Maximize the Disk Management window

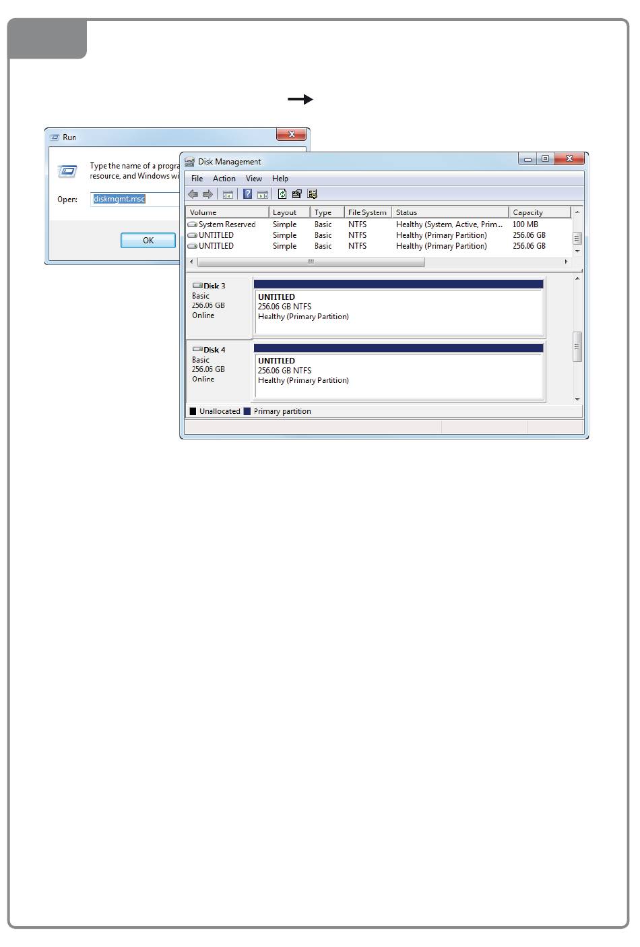[545, 159]
